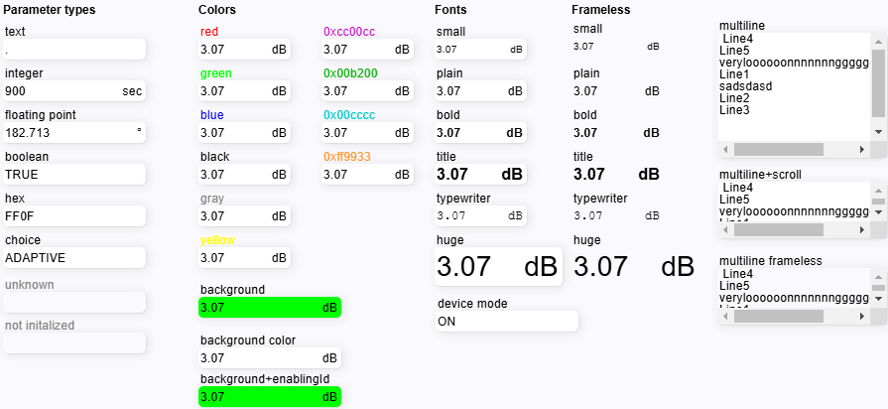Click scroll-up arrow in multiline+scroll box
The width and height of the screenshot is (888, 409).
coord(877,190)
